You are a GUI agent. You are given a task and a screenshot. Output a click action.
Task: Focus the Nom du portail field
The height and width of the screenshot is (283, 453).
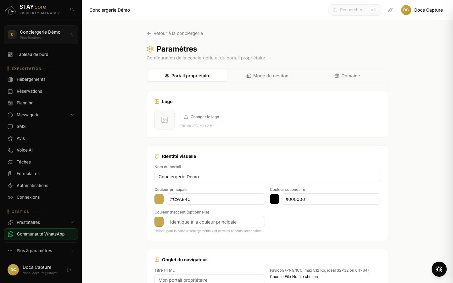(x=267, y=176)
